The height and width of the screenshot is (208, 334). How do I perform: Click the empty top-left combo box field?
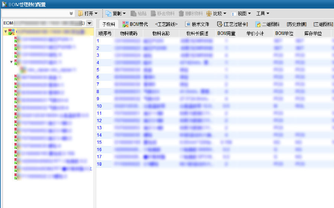[x=35, y=13]
